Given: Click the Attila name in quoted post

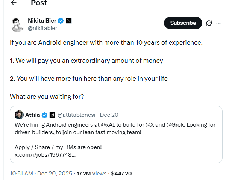Looking at the screenshot, I should (x=32, y=115).
